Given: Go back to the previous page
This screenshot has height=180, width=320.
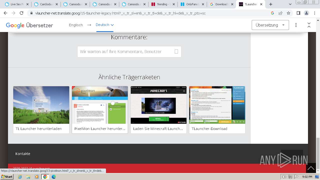Looking at the screenshot, I should coord(5,13).
